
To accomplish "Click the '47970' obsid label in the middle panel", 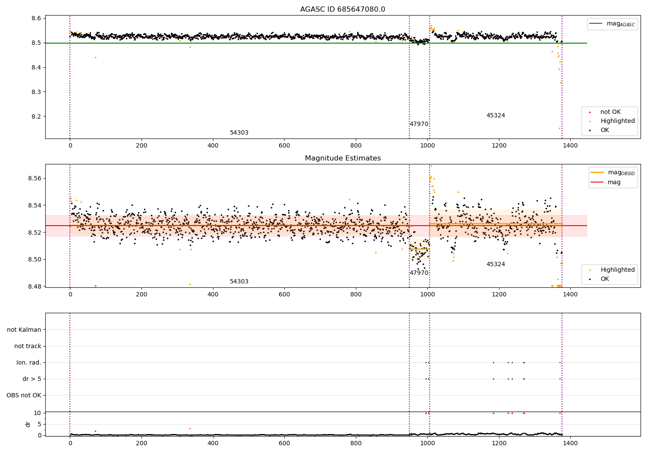I will click(419, 273).
